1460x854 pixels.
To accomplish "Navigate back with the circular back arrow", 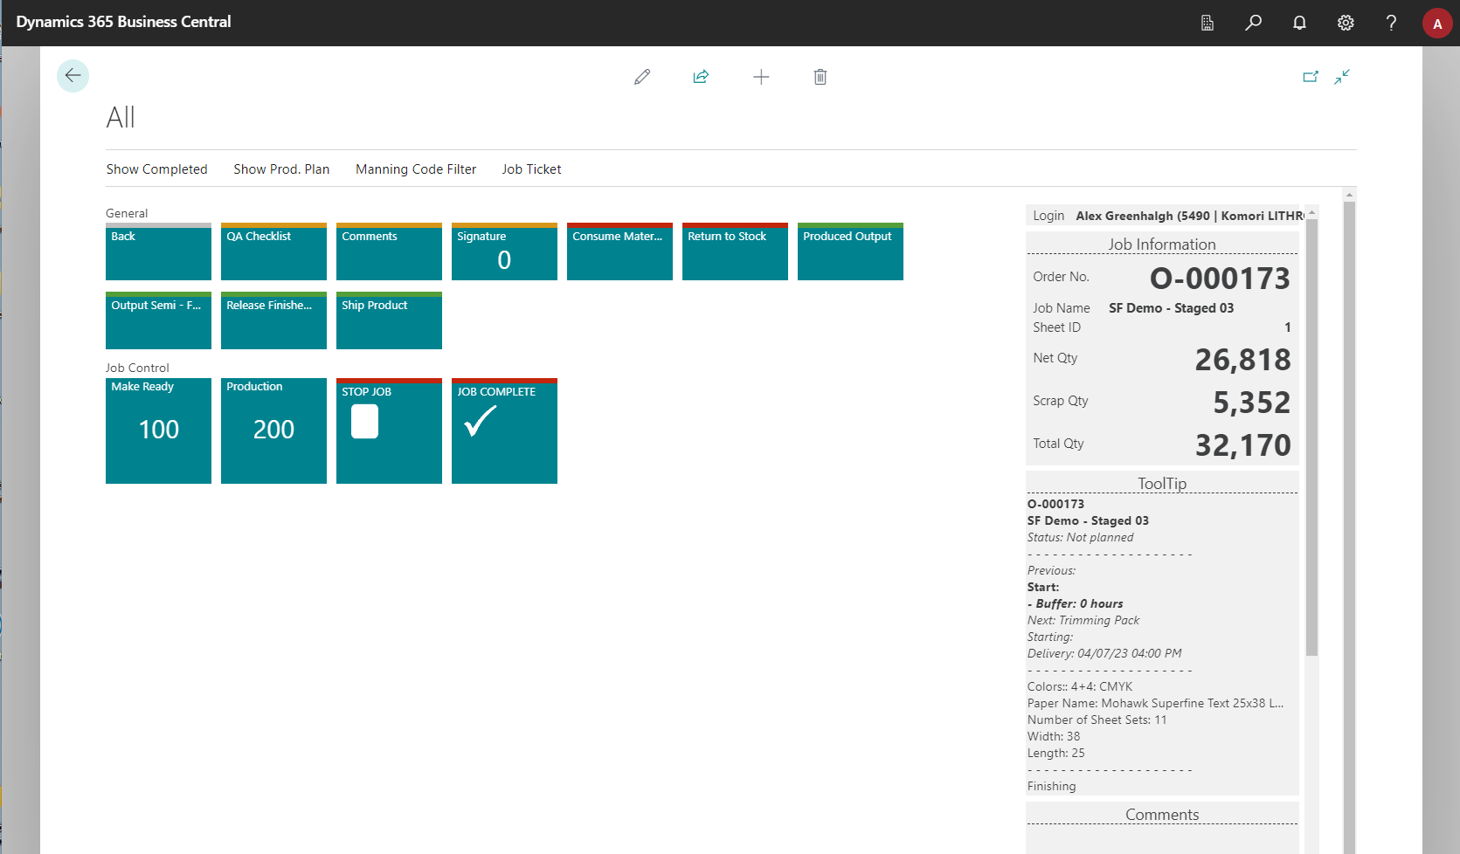I will [x=73, y=76].
